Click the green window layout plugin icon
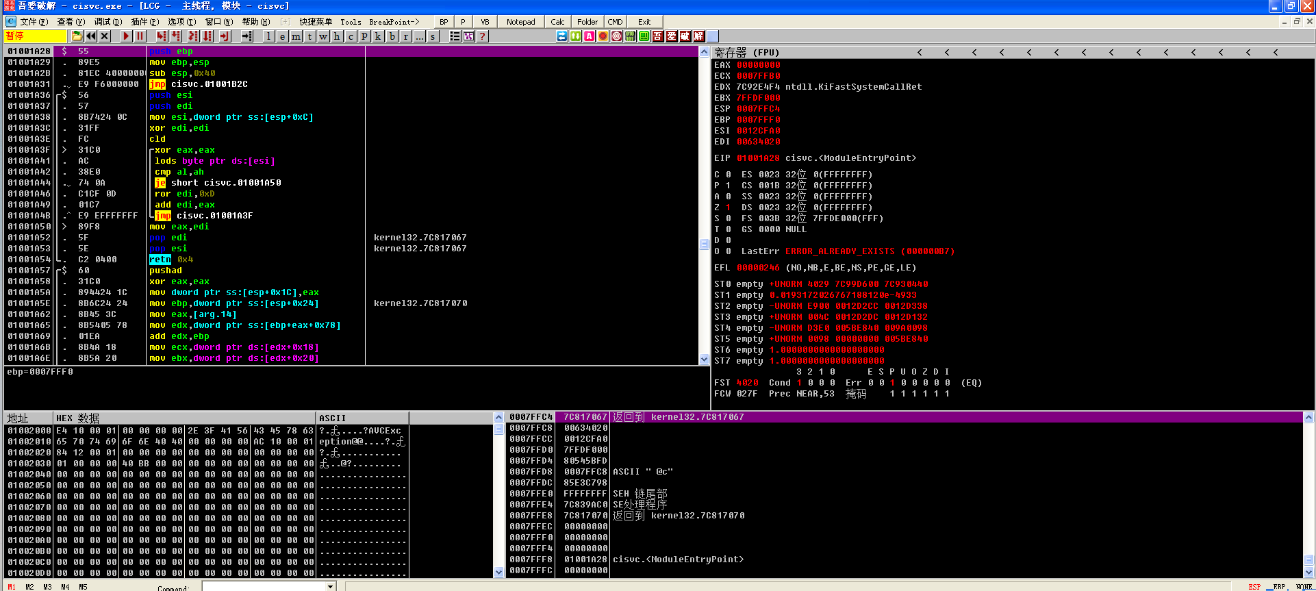The height and width of the screenshot is (591, 1316). (644, 36)
